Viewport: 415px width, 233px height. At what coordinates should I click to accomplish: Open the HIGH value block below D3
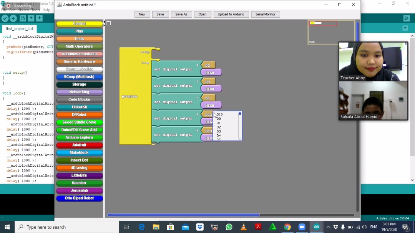(x=211, y=89)
